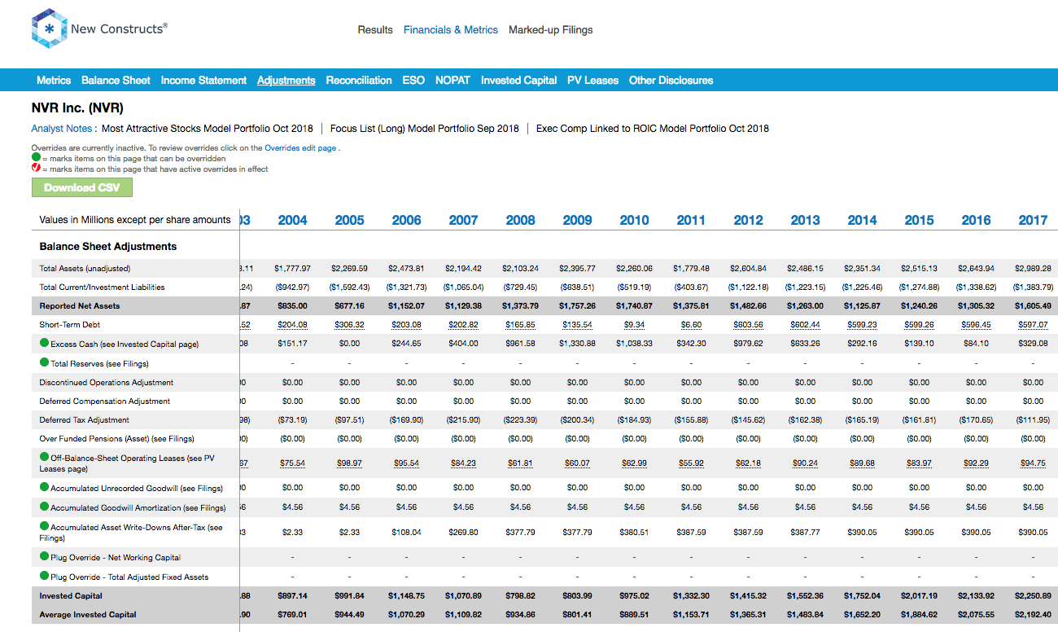Click 2004 operating leases value $75.54
Viewport: 1058px width, 632px height.
click(x=292, y=463)
